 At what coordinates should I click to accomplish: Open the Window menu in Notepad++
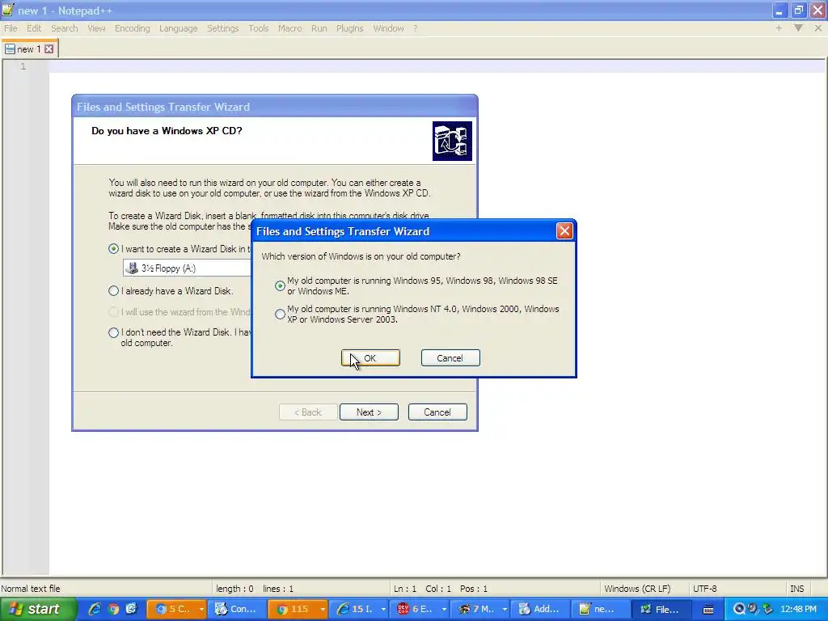click(388, 28)
